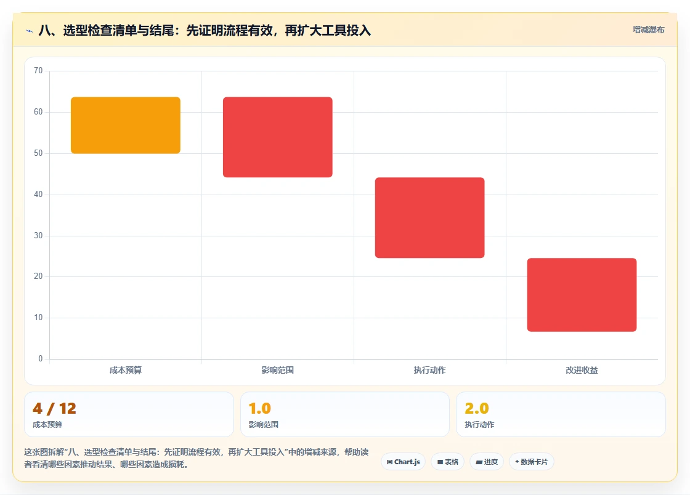
Task: Select the 表格 tag chip
Action: (x=447, y=462)
